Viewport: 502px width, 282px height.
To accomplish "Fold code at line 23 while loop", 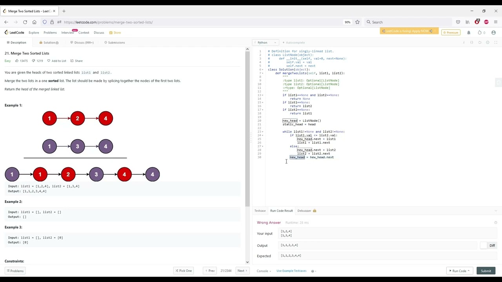I will 263,132.
